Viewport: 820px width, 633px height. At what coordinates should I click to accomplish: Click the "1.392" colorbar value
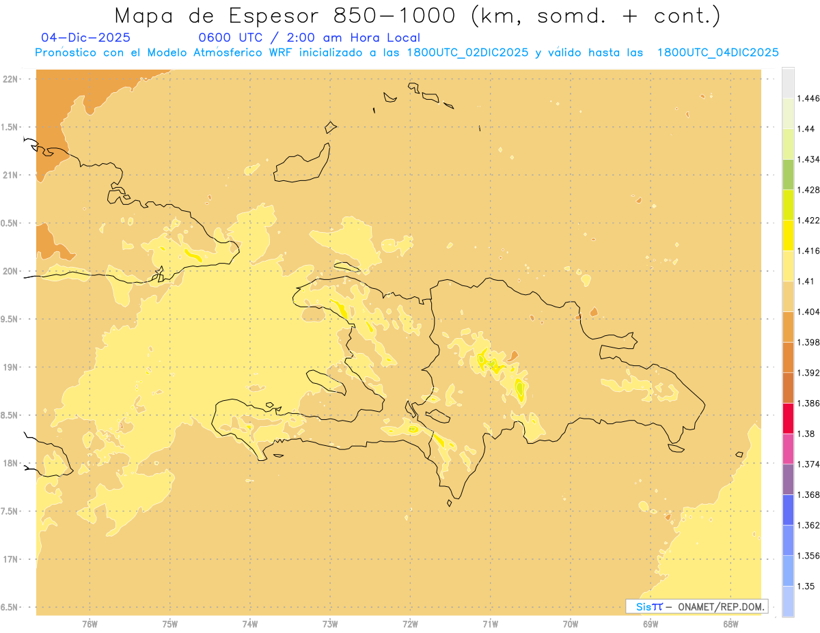[808, 373]
